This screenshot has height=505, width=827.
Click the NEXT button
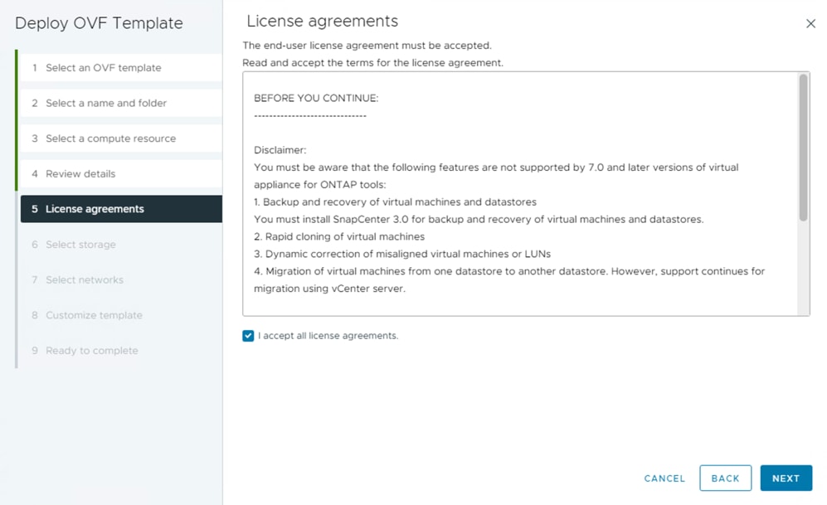click(x=786, y=478)
